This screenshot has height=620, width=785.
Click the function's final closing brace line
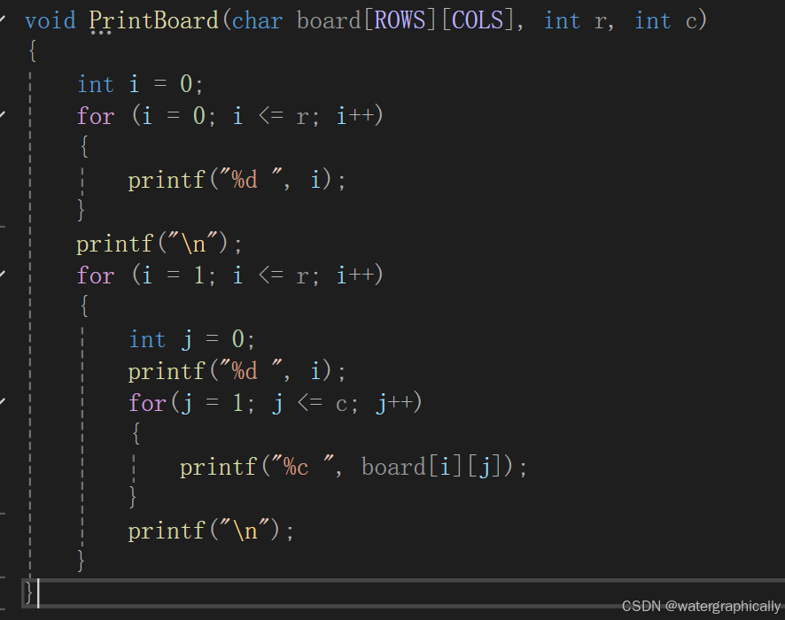[x=403, y=593]
